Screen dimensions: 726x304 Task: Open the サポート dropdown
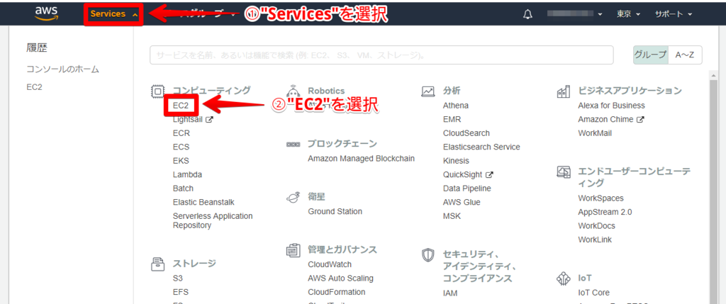(x=674, y=14)
